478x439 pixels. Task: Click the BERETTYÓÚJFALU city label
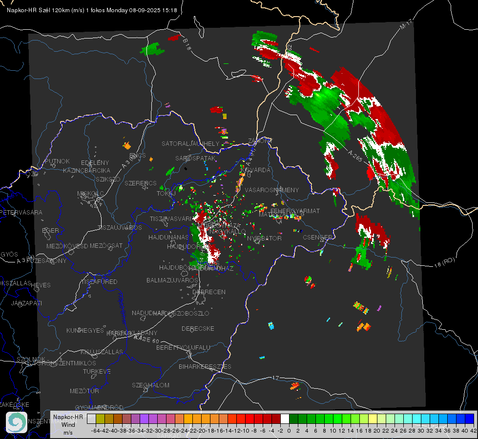tap(183, 347)
